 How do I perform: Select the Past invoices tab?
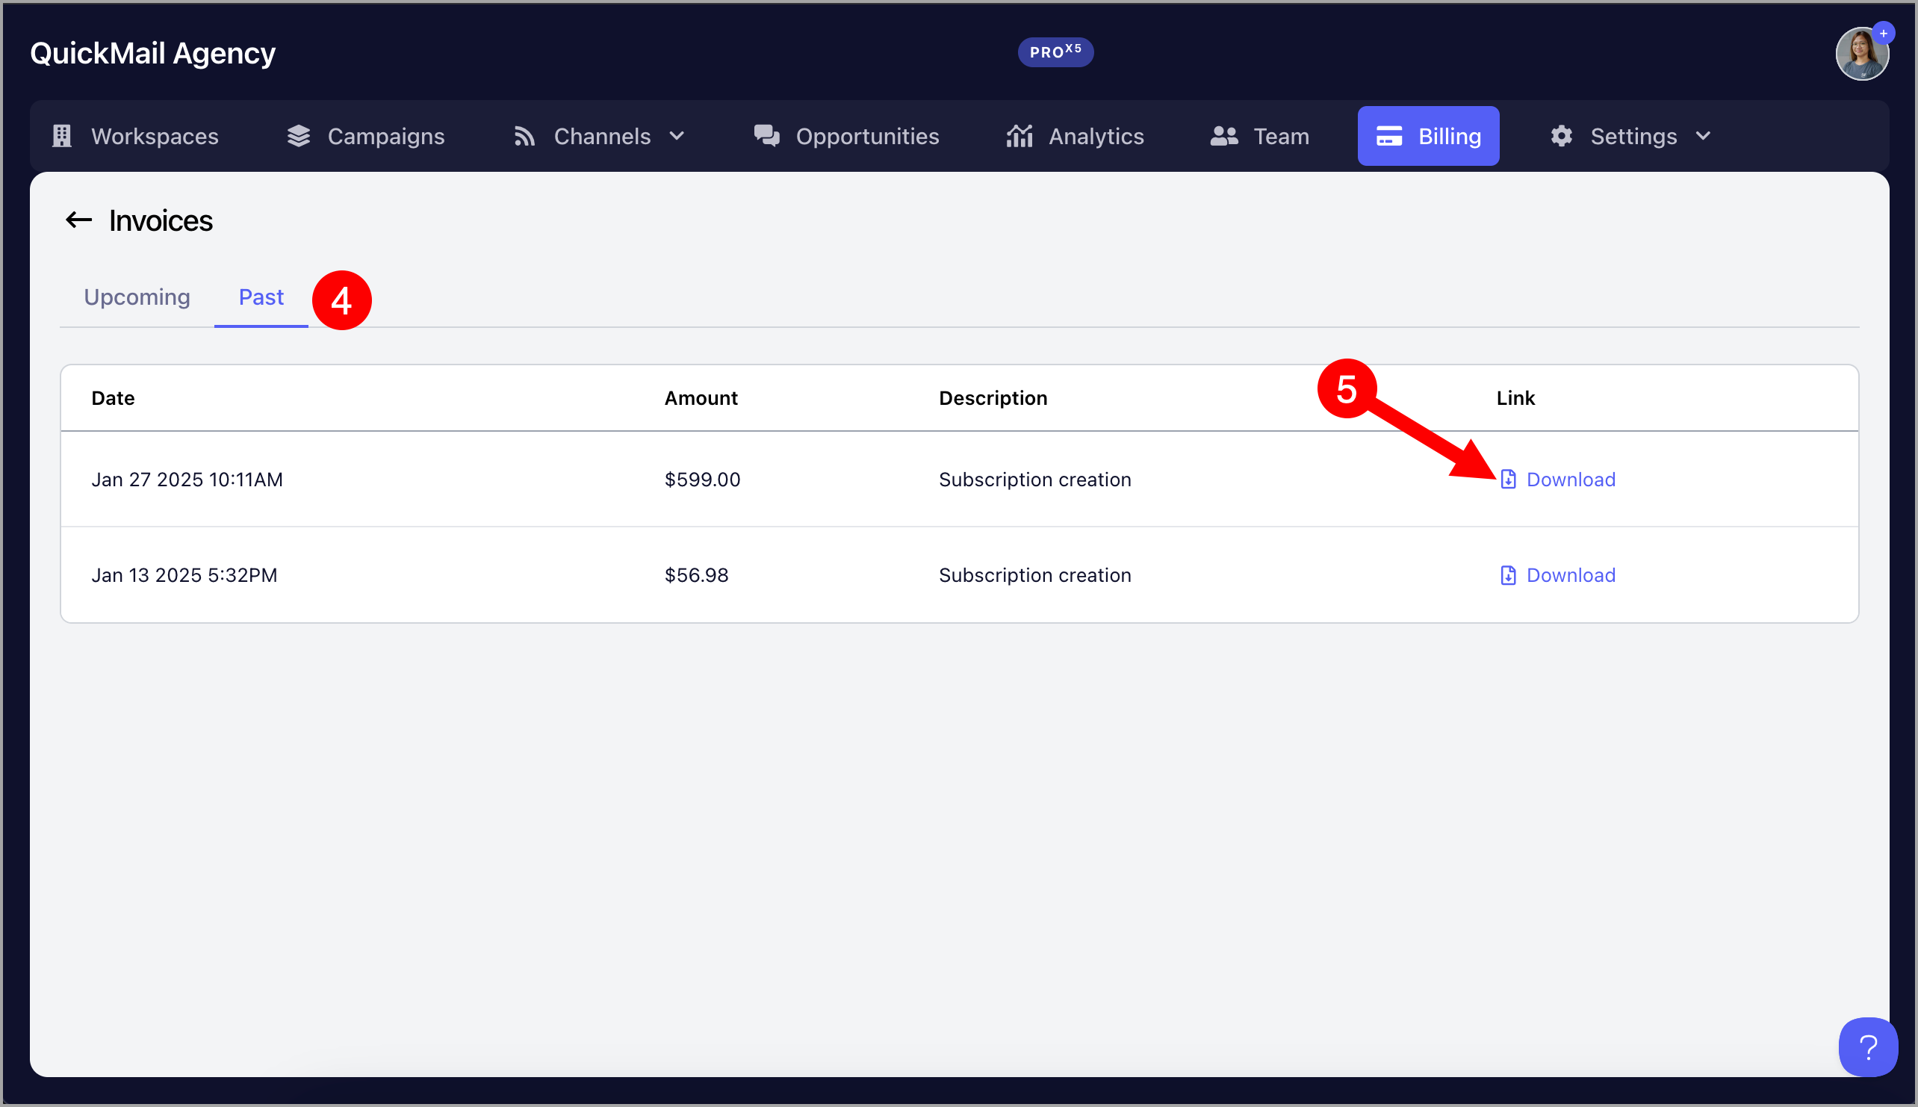[261, 297]
